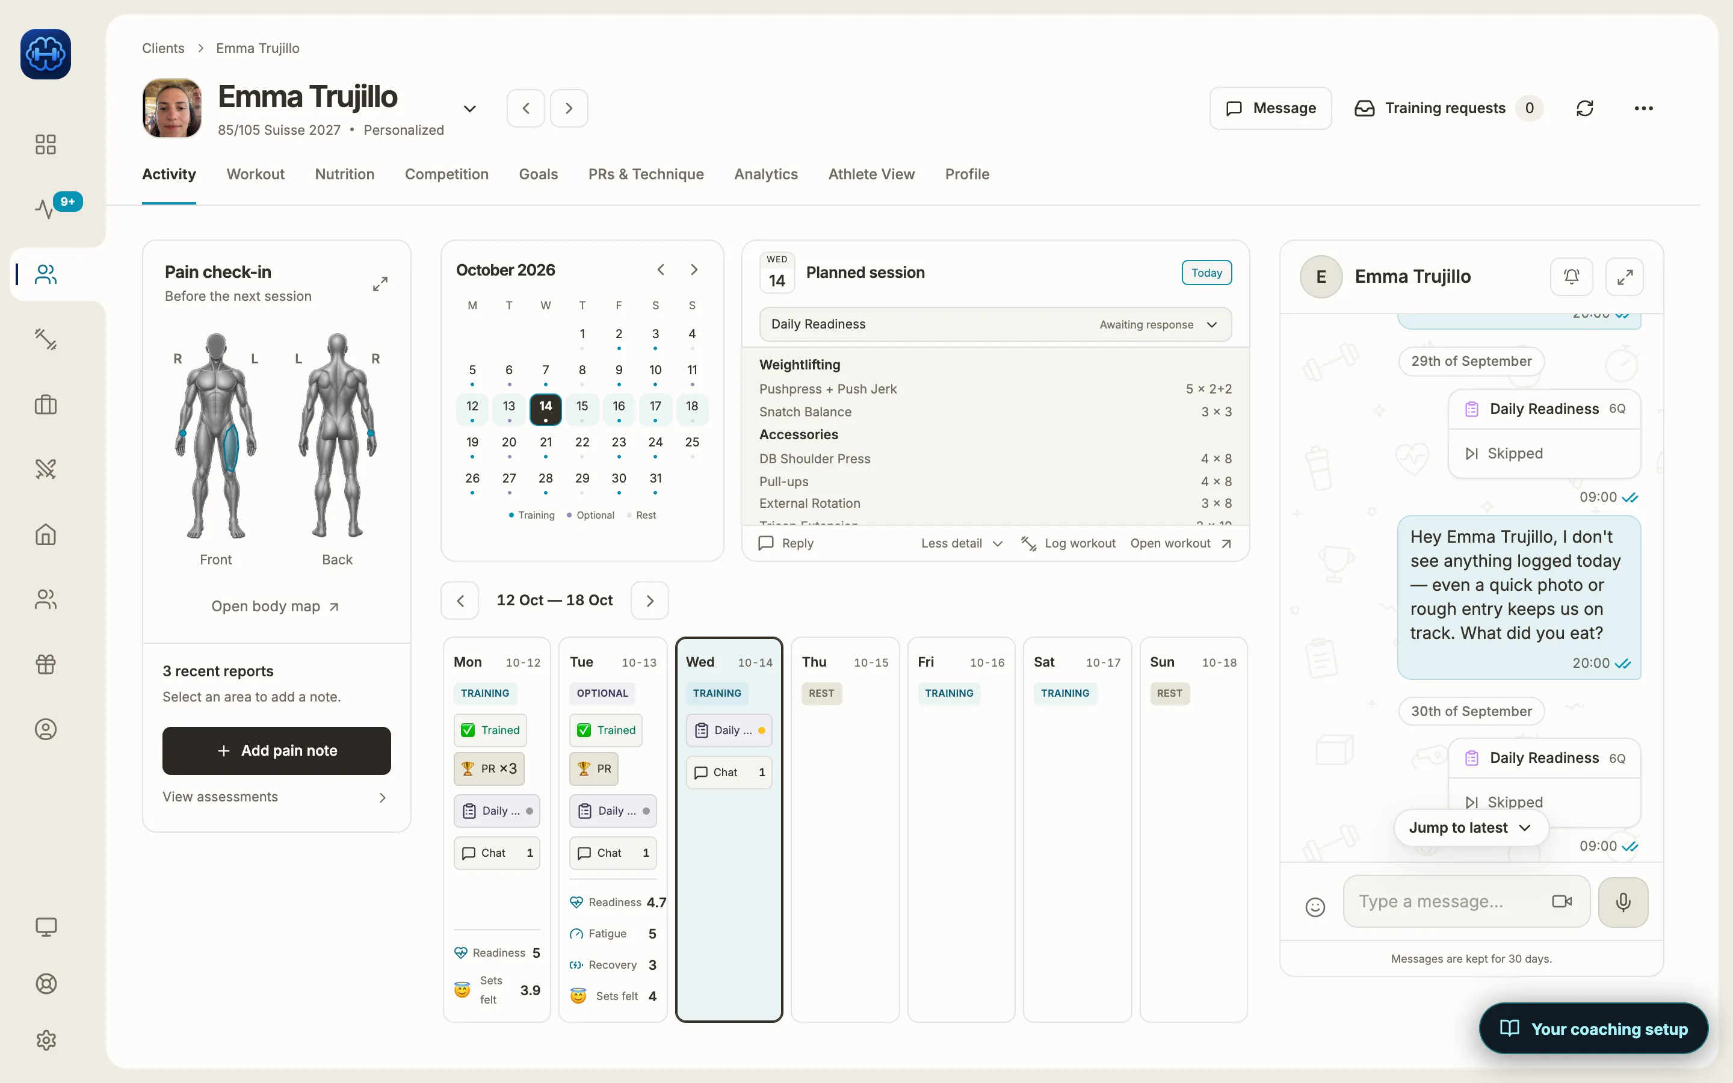Open the dashboard grid icon in sidebar
The image size is (1733, 1083).
point(46,144)
